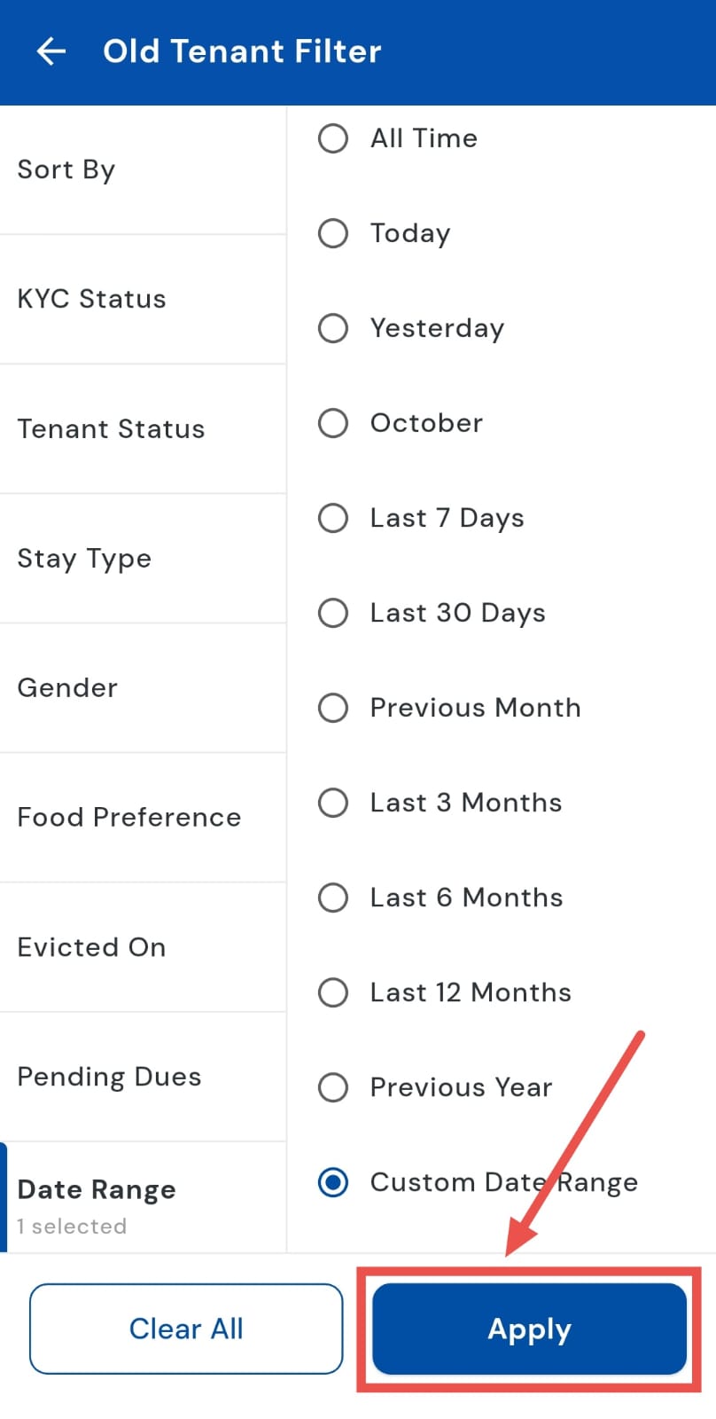Switch to KYC Status filter
716x1419 pixels.
pos(142,299)
